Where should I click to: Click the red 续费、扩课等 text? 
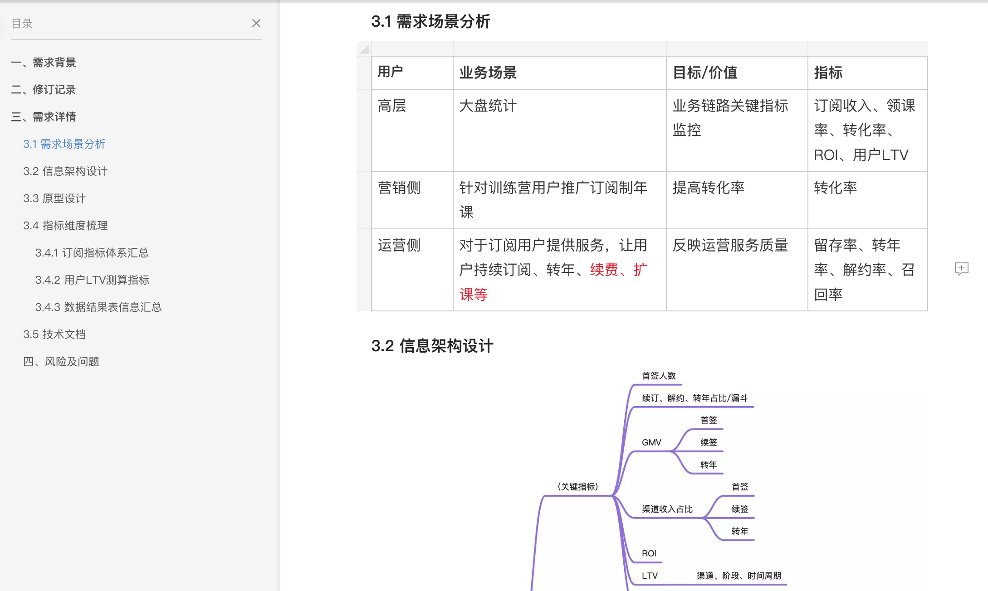(619, 270)
